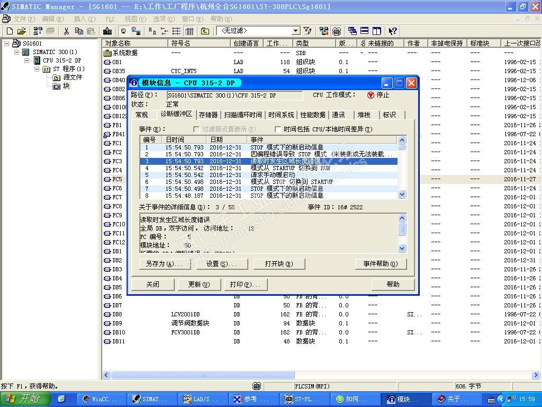Click the 设置(S)... button
This screenshot has height=407, width=542.
click(x=222, y=264)
